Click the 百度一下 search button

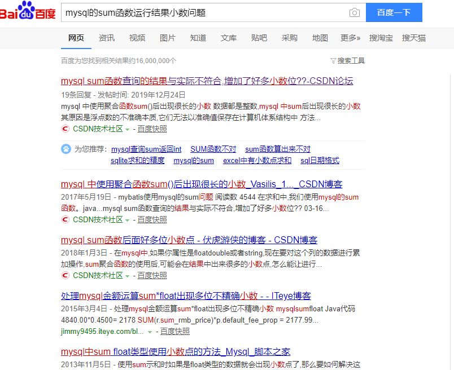coord(394,12)
